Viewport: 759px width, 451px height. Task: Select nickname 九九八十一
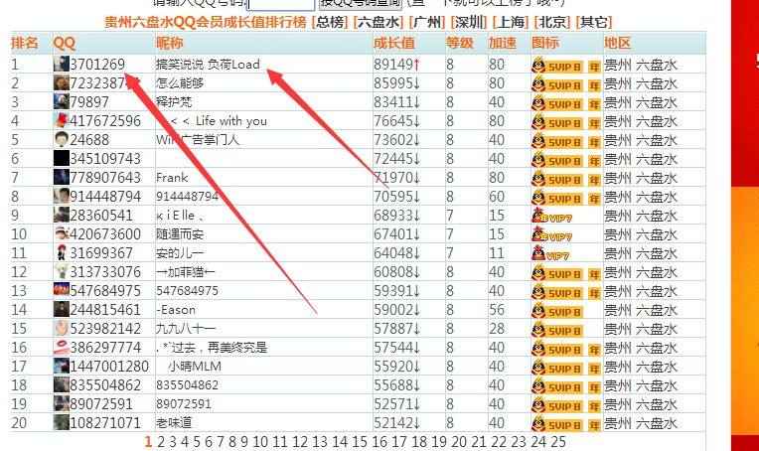click(186, 329)
